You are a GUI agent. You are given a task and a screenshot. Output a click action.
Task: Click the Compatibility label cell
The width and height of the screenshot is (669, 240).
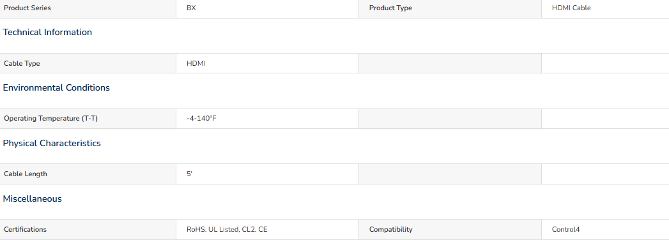pyautogui.click(x=450, y=229)
